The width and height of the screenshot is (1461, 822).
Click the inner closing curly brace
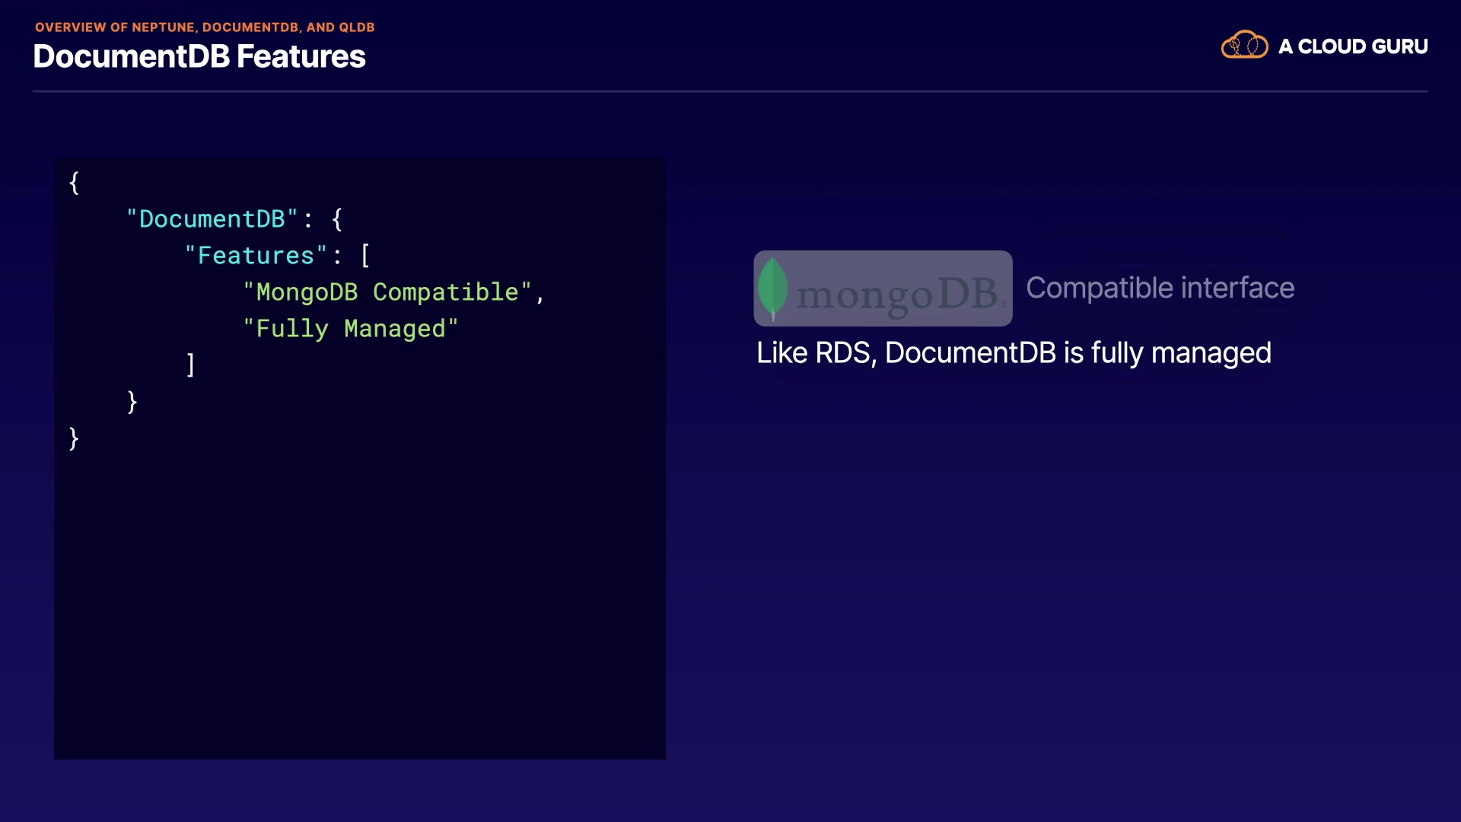point(132,402)
